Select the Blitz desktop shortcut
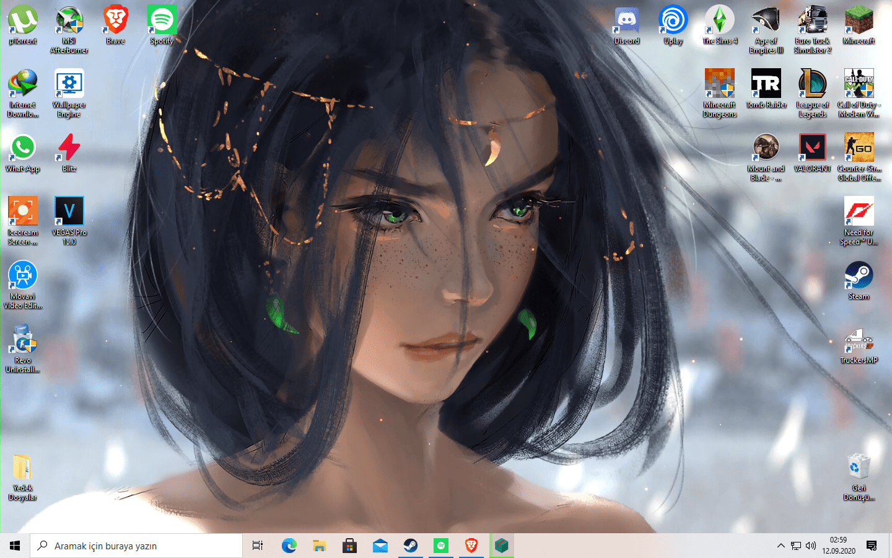The width and height of the screenshot is (892, 558). pyautogui.click(x=69, y=153)
